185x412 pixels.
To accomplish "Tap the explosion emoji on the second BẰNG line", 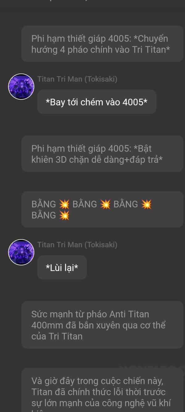I will pyautogui.click(x=64, y=215).
